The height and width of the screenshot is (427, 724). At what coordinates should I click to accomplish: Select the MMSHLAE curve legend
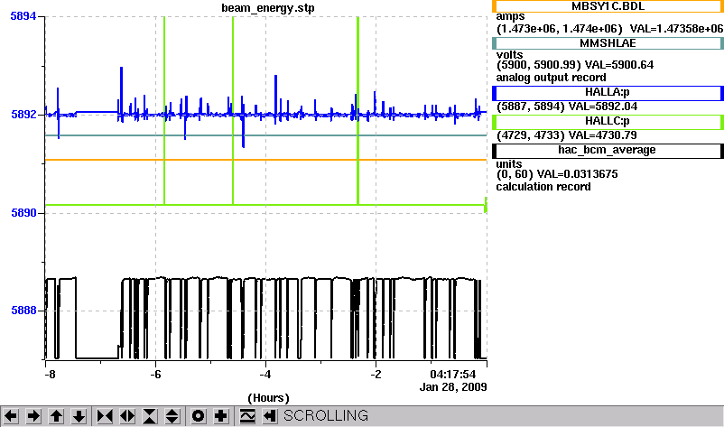[x=608, y=43]
